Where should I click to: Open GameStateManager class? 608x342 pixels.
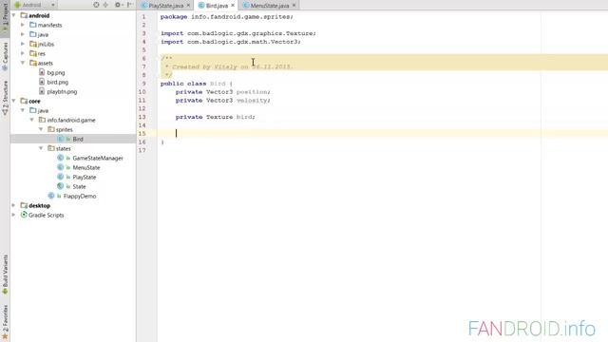98,159
